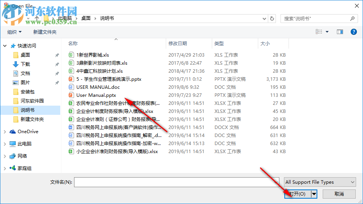Click the OneDrive cloud icon
Screen dimensions: 363x204
(x=13, y=131)
